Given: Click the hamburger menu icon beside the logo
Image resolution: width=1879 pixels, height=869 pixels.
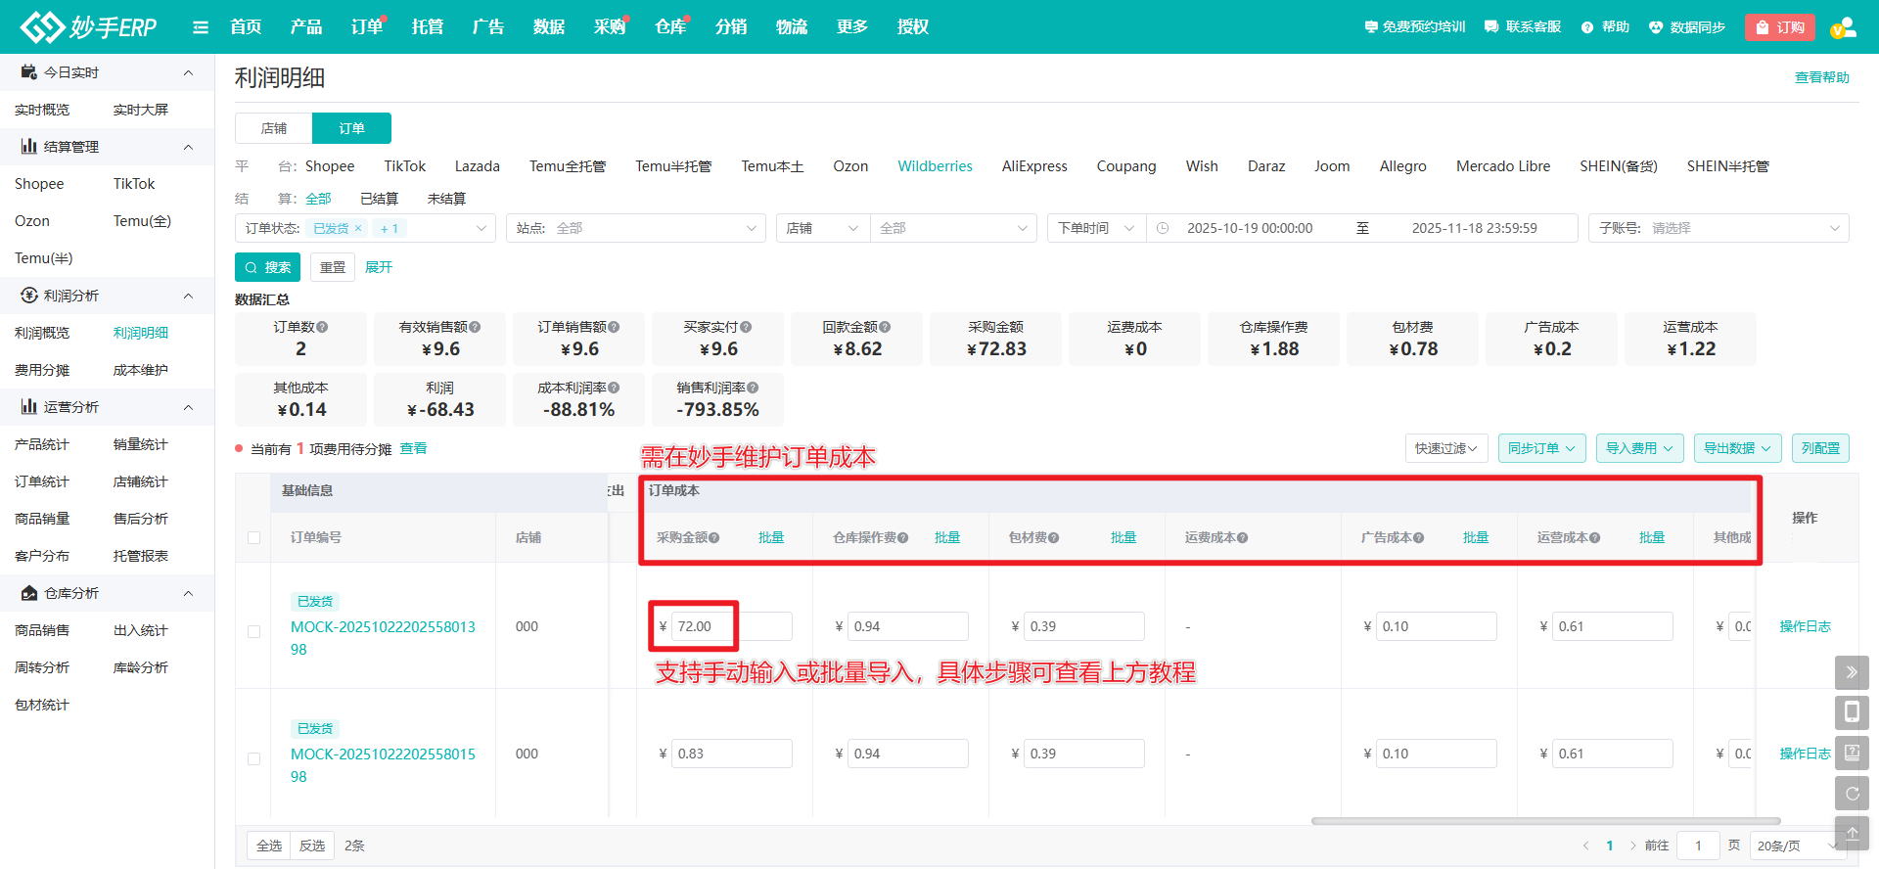Looking at the screenshot, I should pyautogui.click(x=201, y=27).
